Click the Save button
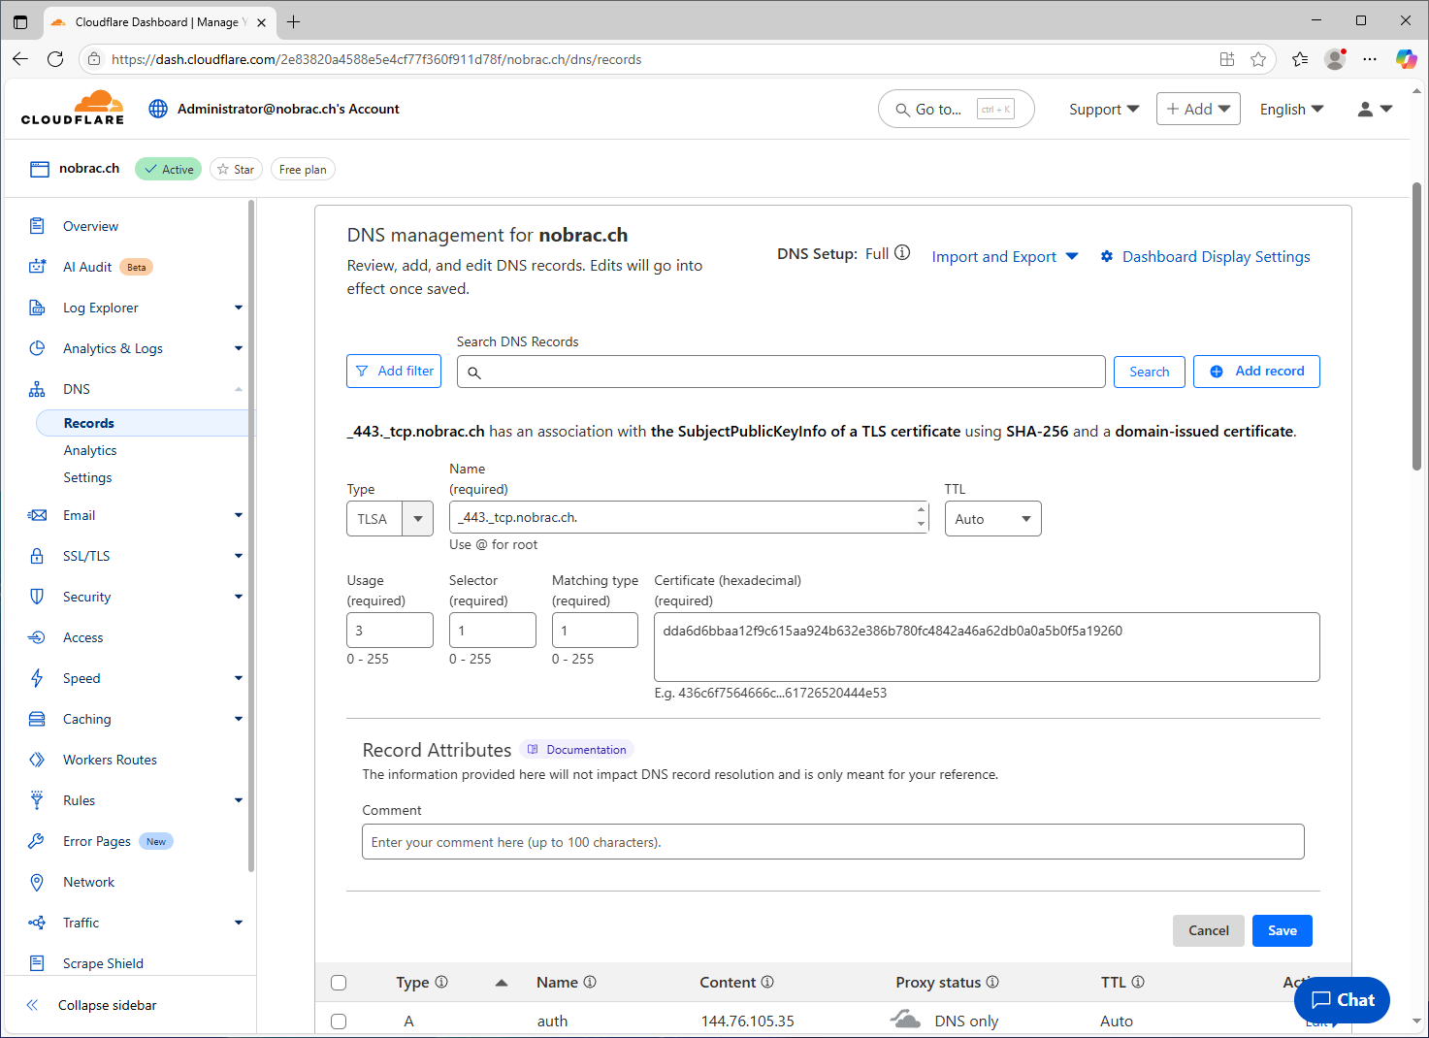 [x=1282, y=930]
